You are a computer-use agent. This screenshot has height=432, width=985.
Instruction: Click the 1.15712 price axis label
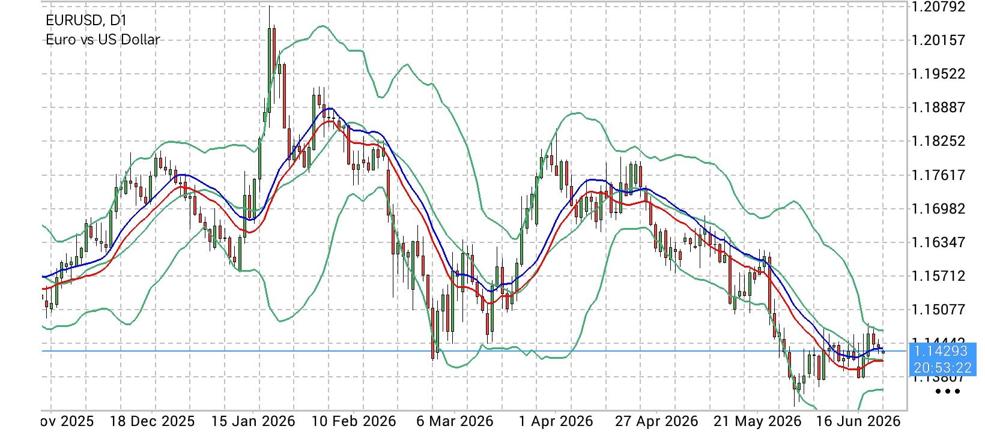(x=938, y=276)
